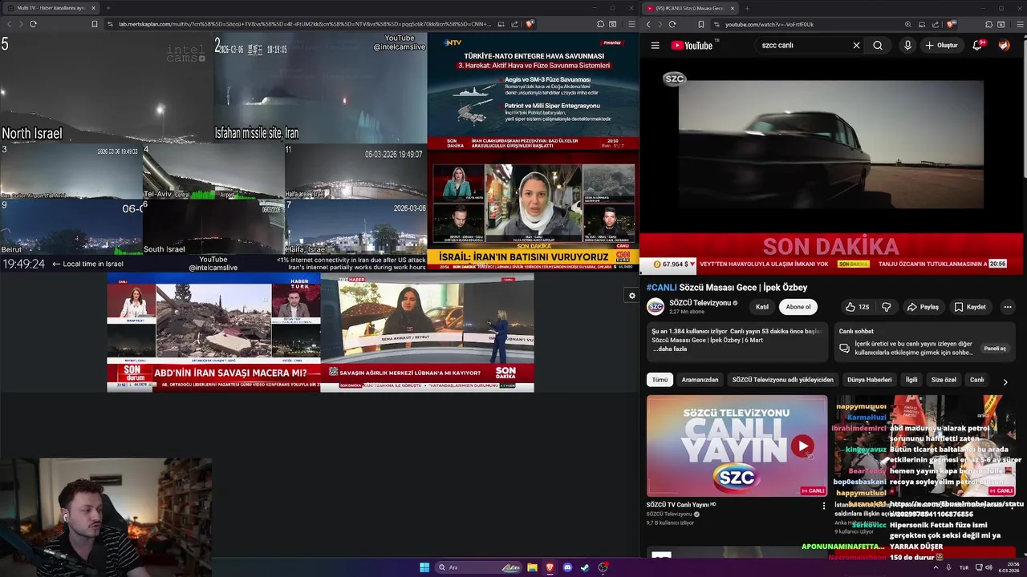
Task: Open options for SÖZCÜ TV Canlı Yayını card
Action: click(x=823, y=506)
